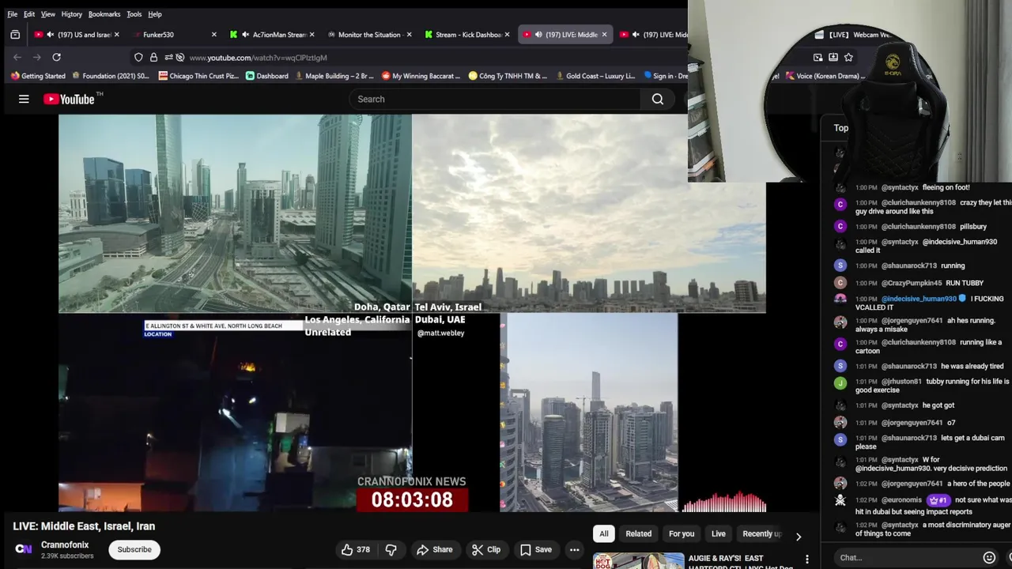This screenshot has height=569, width=1012.
Task: Mute the last LIVE: Mid tab audio icon
Action: point(636,35)
